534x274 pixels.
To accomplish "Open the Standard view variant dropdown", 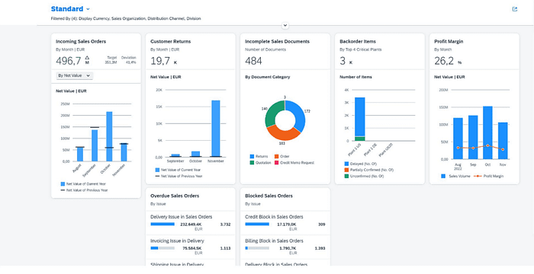I will (x=88, y=9).
